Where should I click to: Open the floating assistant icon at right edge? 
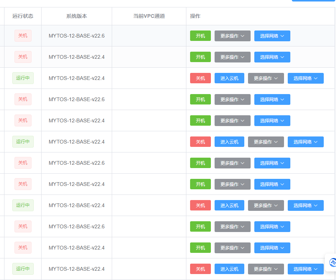coord(332,263)
